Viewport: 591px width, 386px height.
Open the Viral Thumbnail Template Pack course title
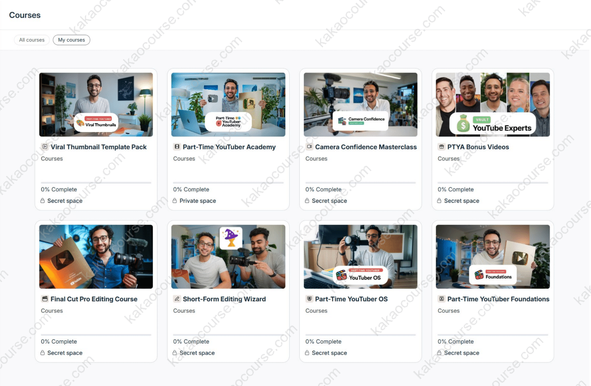coord(99,147)
